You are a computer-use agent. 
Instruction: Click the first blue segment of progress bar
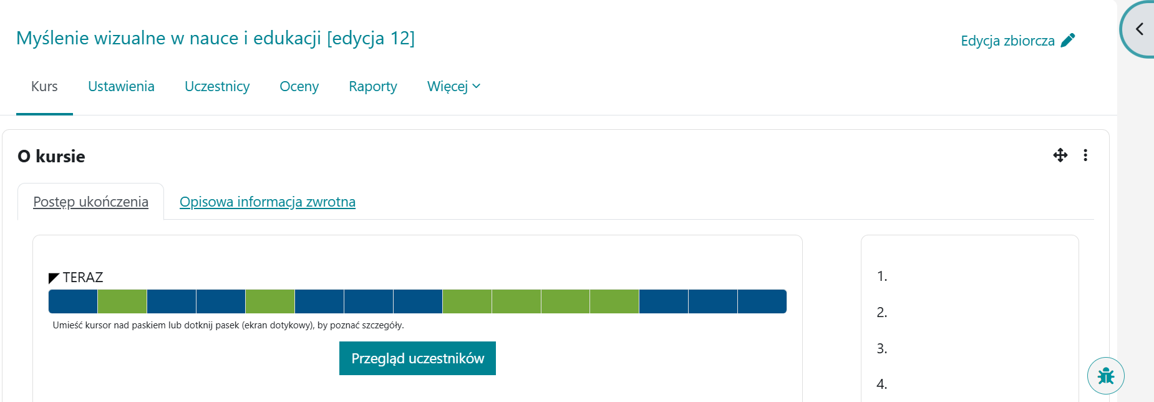(x=73, y=301)
